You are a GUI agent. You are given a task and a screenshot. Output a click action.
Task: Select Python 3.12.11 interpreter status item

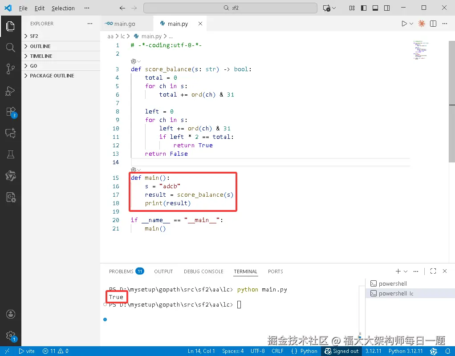pos(406,351)
